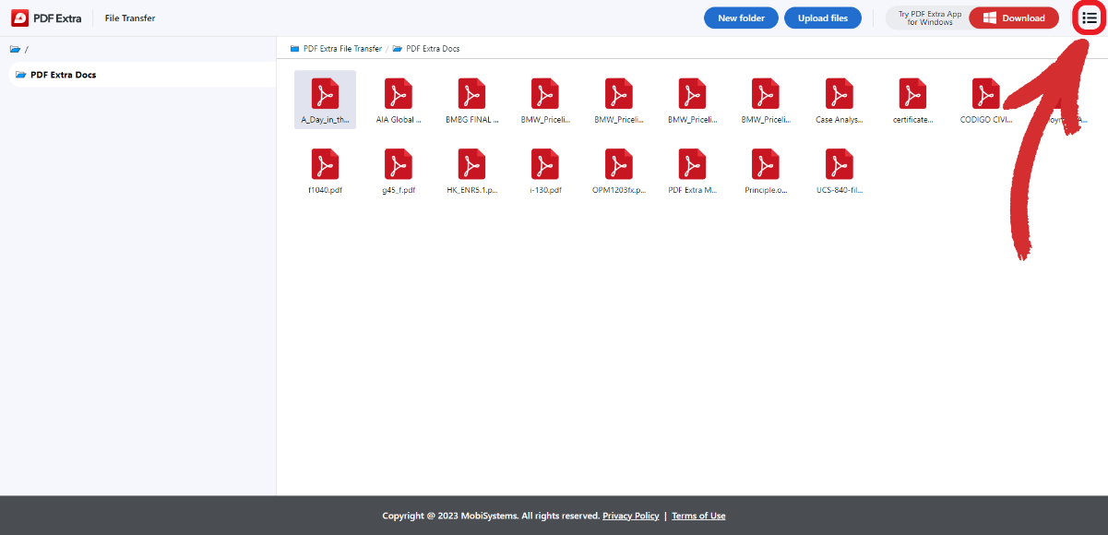Click the Upload files button
Viewport: 1108px width, 535px height.
pyautogui.click(x=823, y=18)
